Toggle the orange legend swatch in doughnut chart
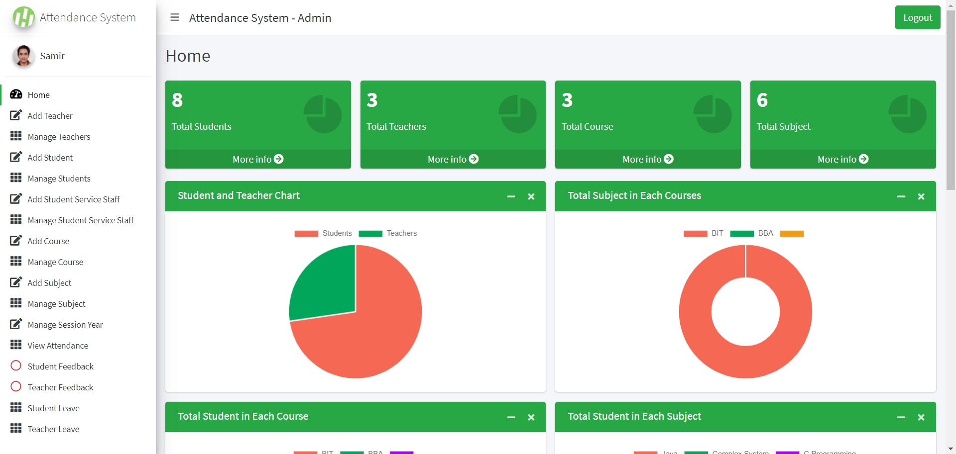The width and height of the screenshot is (956, 454). point(792,234)
